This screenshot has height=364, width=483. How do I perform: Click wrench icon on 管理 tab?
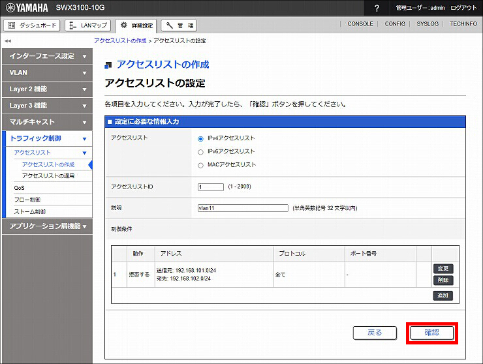(x=170, y=25)
